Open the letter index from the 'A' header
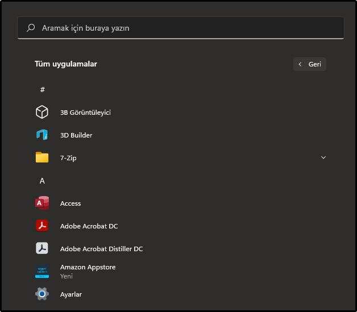Image resolution: width=357 pixels, height=312 pixels. [x=42, y=181]
